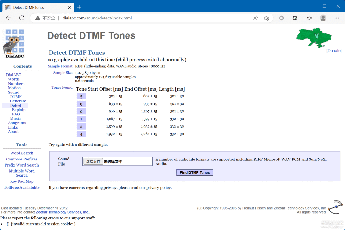The width and height of the screenshot is (345, 230).
Task: Open the Explain contents link
Action: (19, 110)
